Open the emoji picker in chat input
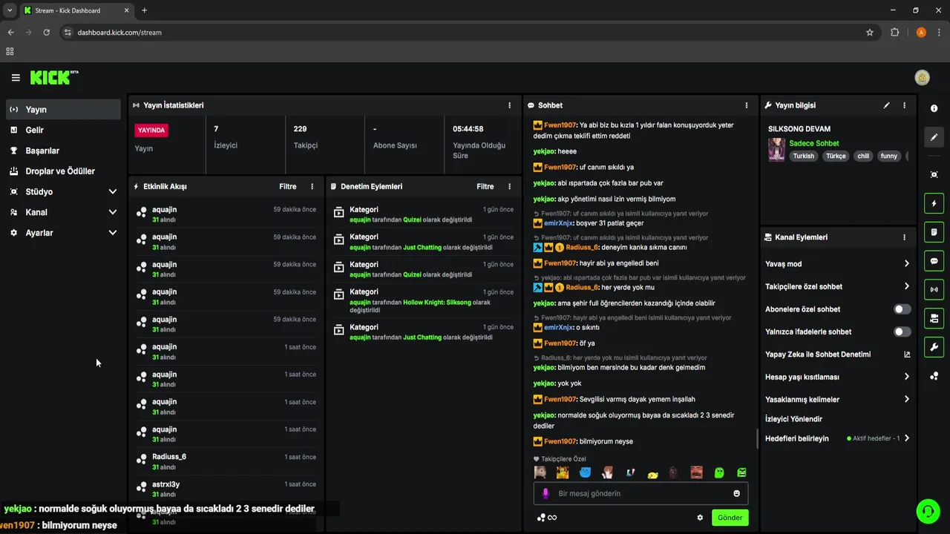This screenshot has width=950, height=534. (x=737, y=493)
